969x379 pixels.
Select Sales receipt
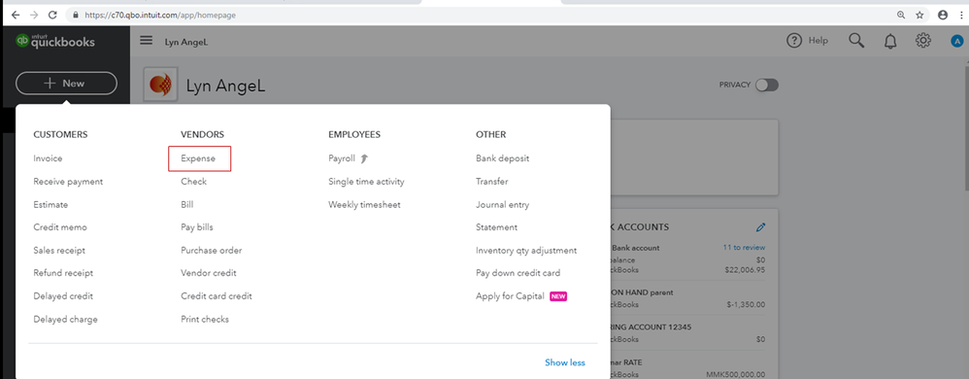click(x=59, y=251)
